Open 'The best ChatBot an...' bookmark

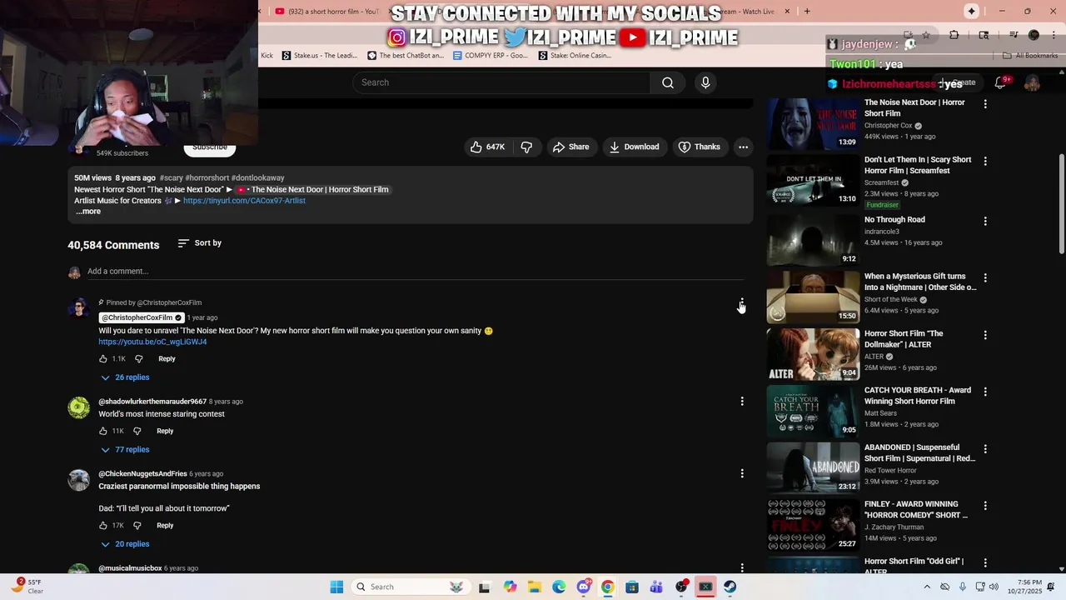pos(406,56)
